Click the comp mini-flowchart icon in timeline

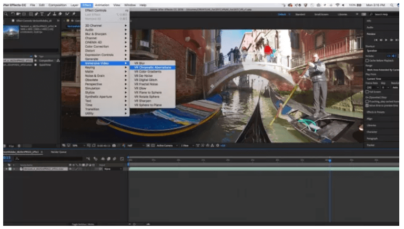point(88,159)
